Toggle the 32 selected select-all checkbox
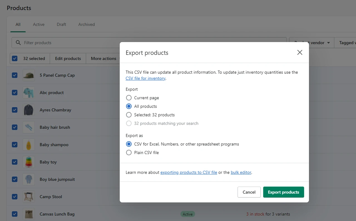This screenshot has height=221, width=356. click(15, 59)
